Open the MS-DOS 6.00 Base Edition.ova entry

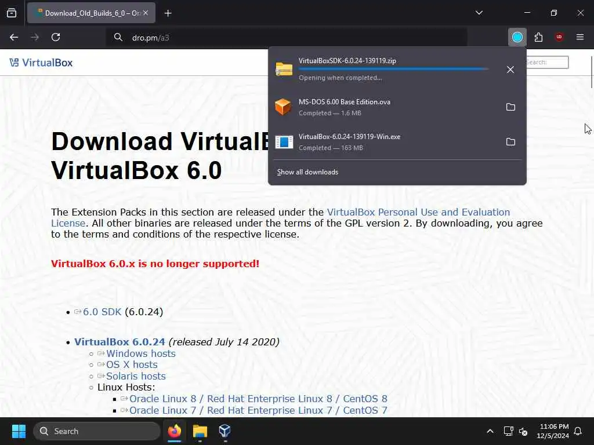click(385, 107)
